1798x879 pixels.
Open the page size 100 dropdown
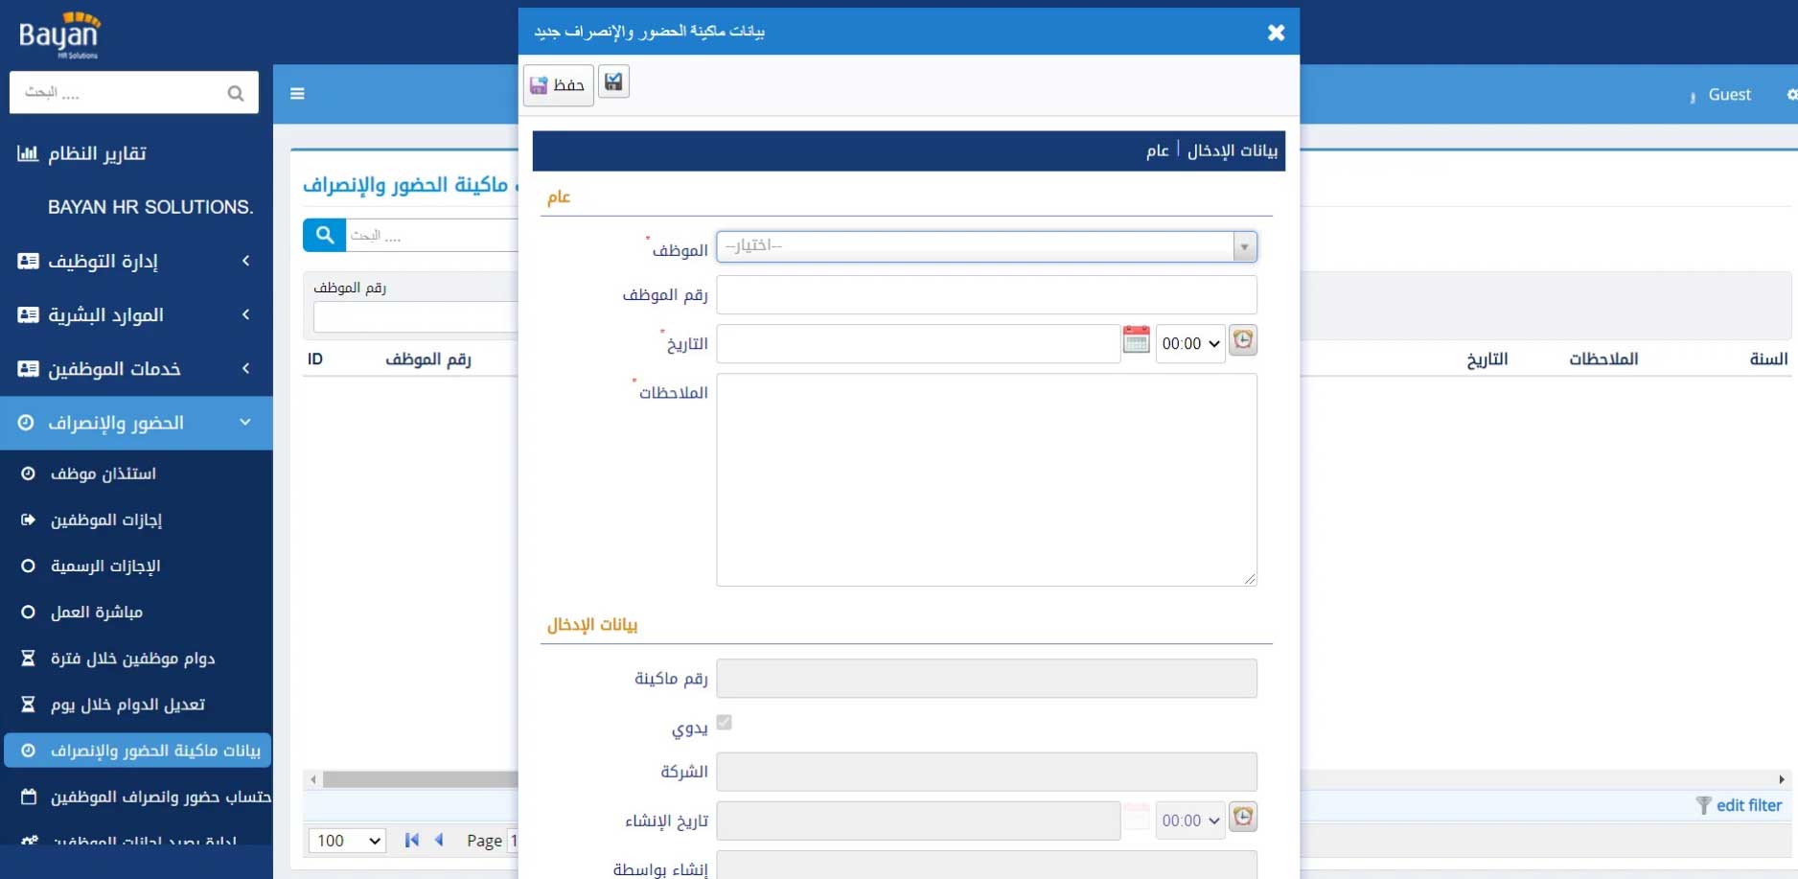(x=347, y=841)
